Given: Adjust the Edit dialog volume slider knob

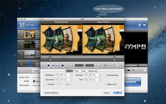Looking at the screenshot, I should [x=117, y=65].
